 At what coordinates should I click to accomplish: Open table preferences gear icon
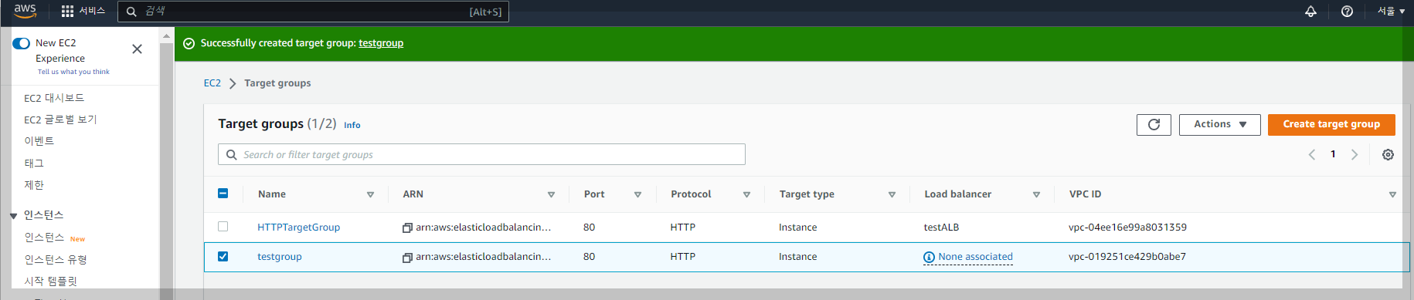(1388, 155)
